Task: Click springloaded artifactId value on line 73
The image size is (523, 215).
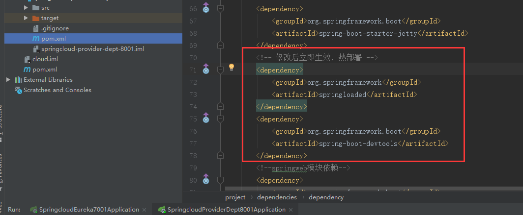Action: point(343,95)
